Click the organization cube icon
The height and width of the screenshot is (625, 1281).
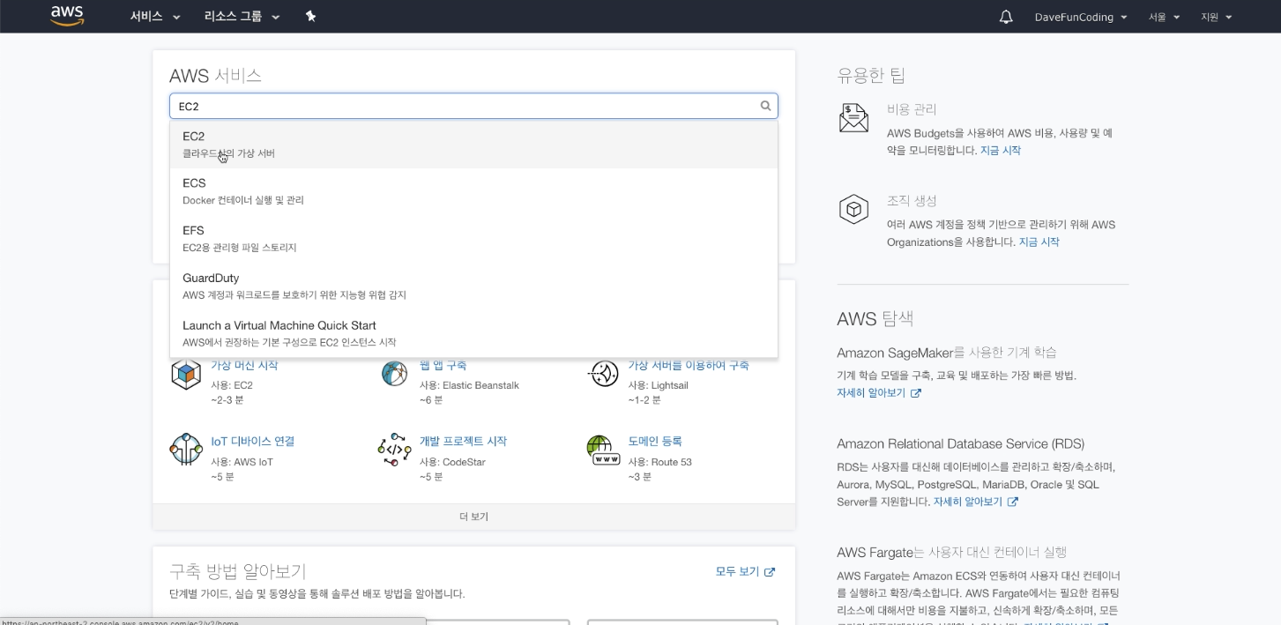(x=853, y=210)
